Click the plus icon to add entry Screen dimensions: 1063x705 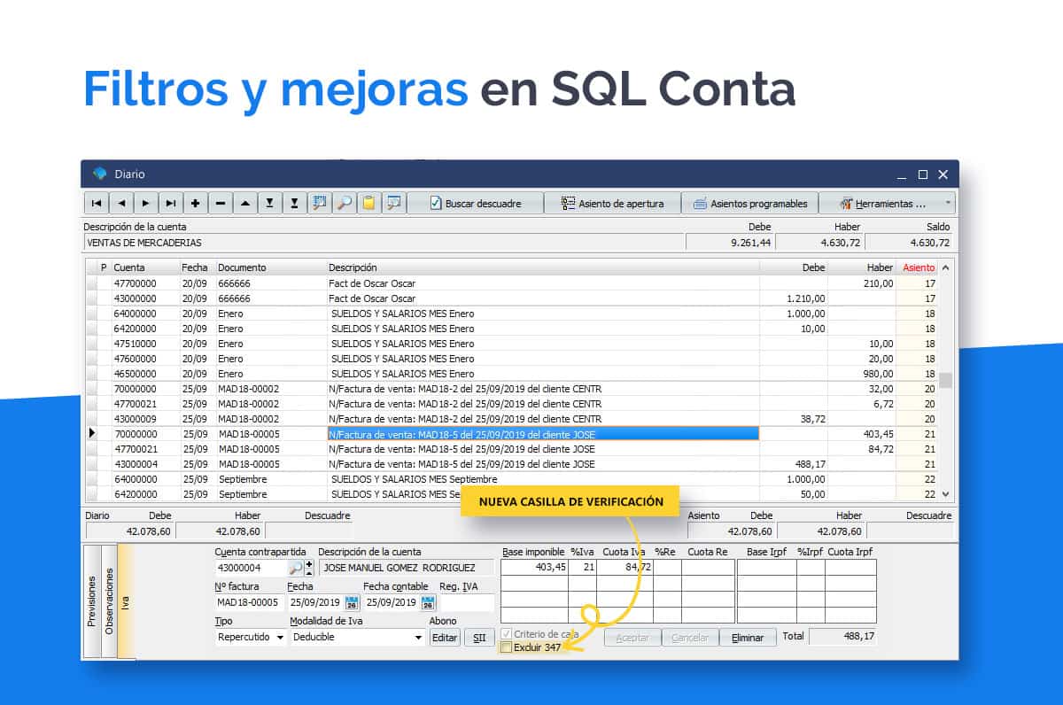tap(195, 204)
